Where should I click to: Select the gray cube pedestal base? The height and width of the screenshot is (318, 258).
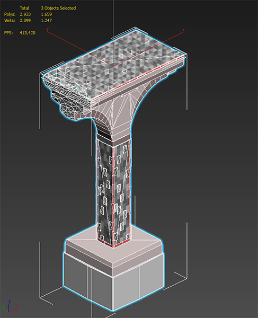[x=113, y=284]
